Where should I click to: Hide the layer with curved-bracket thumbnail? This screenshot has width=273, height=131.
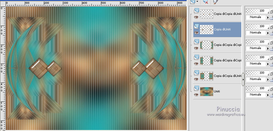(x=196, y=48)
